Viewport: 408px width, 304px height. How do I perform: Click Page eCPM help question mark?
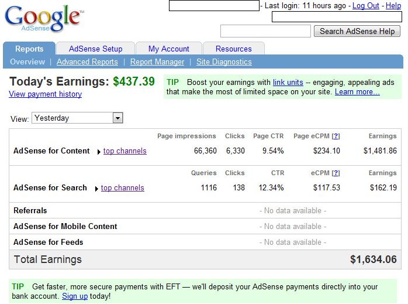[x=336, y=136]
